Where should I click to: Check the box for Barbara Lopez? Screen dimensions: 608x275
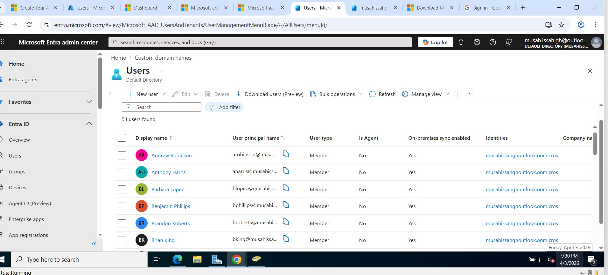[122, 189]
